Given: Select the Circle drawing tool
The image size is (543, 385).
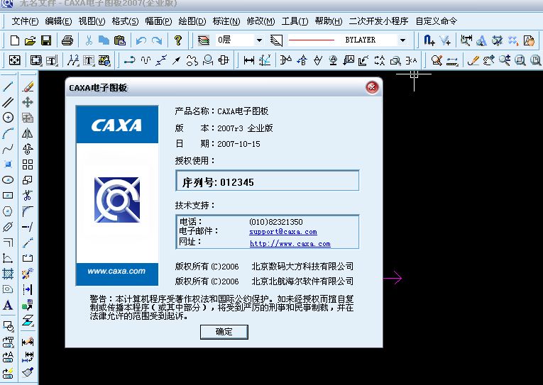Looking at the screenshot, I should pyautogui.click(x=8, y=117).
